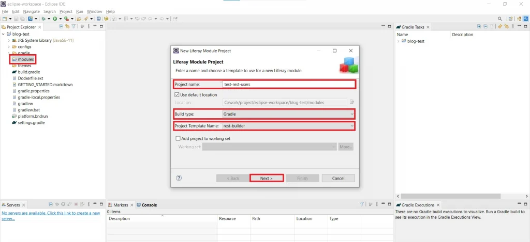The height and width of the screenshot is (242, 530).
Task: Open the File menu
Action: click(x=5, y=11)
